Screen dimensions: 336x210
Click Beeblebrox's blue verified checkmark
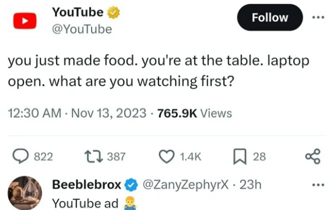[131, 185]
